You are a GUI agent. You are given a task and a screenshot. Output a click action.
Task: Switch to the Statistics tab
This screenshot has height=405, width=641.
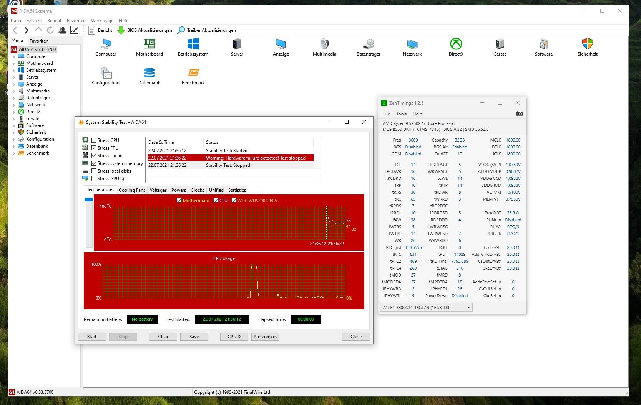pos(237,190)
